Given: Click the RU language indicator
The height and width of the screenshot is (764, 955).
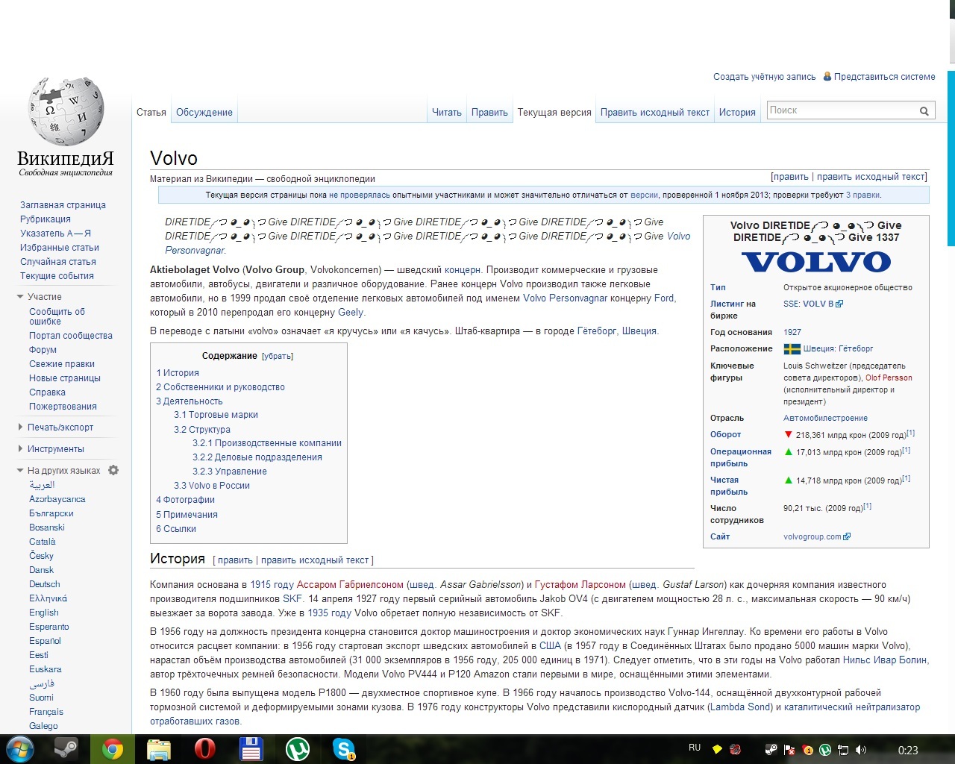Looking at the screenshot, I should coord(695,748).
